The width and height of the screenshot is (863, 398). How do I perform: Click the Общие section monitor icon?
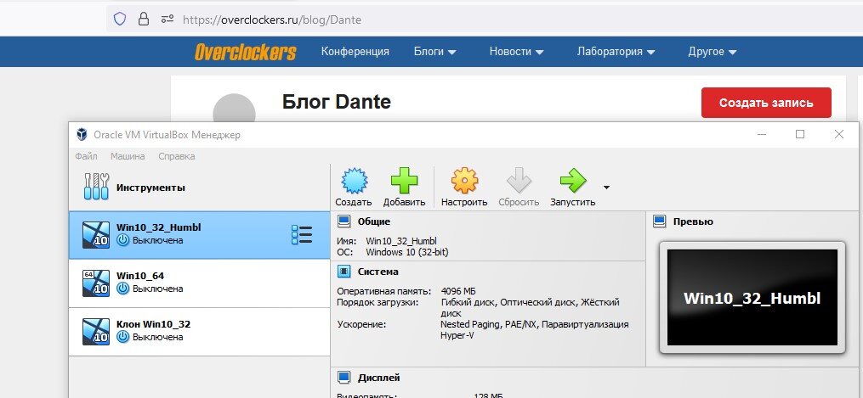coord(344,221)
